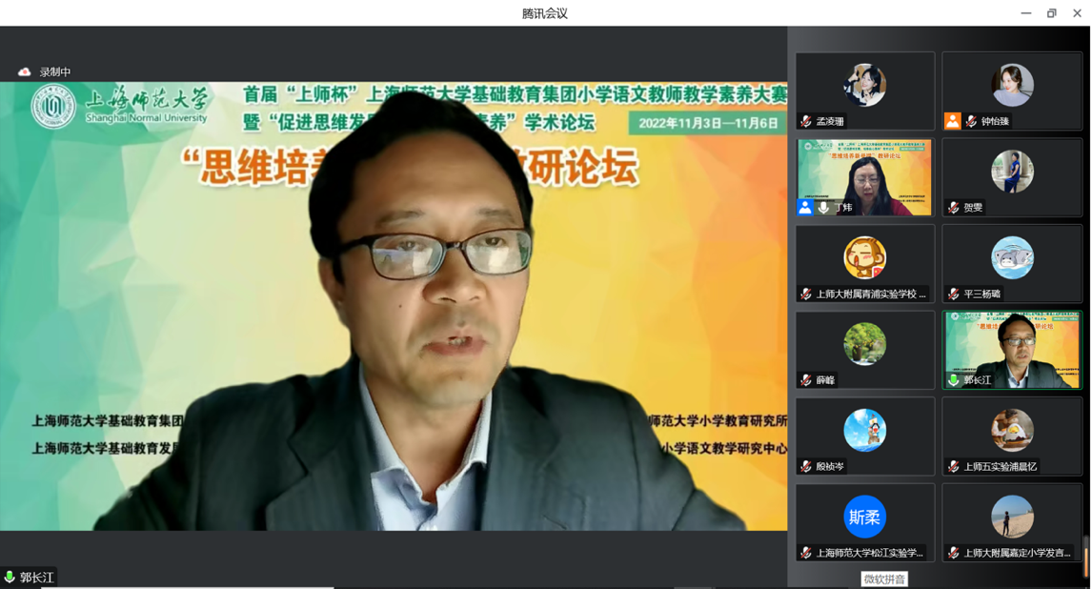Viewport: 1092px width, 589px height.
Task: Click the cloud recording icon beside 录制中
Action: point(25,72)
